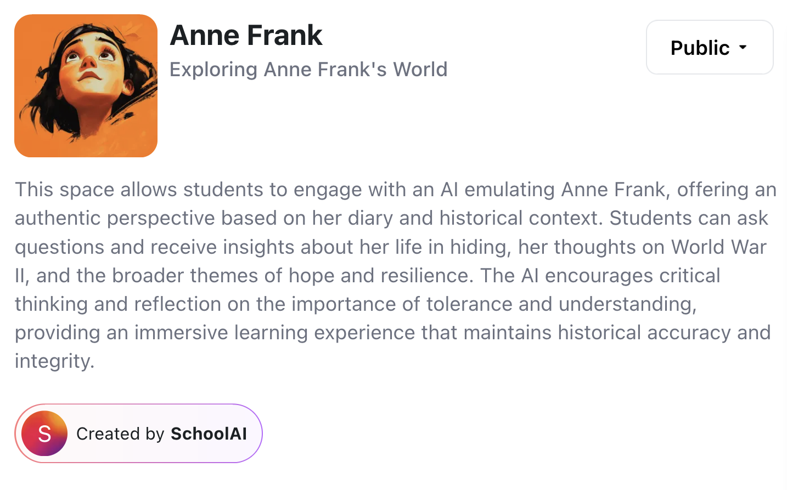Viewport: 787px width, 490px height.
Task: Expand the Public sharing options menu
Action: [x=709, y=48]
